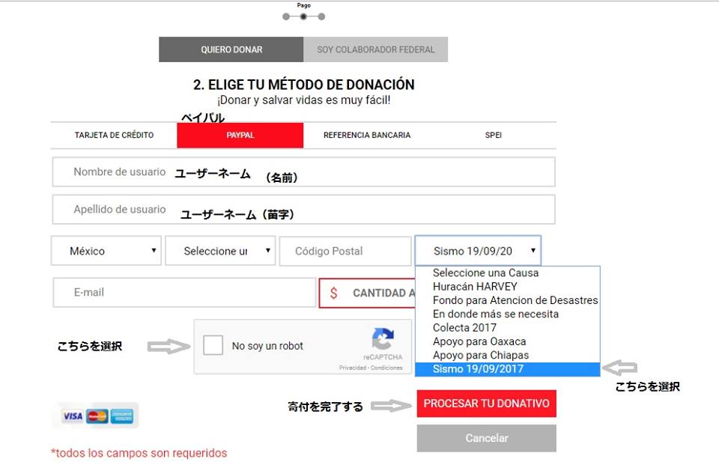
Task: Switch to the PAYPAL tab
Action: (x=240, y=136)
